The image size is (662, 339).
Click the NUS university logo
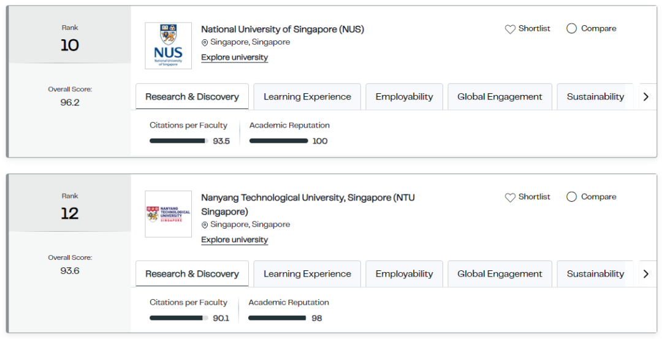coord(168,45)
